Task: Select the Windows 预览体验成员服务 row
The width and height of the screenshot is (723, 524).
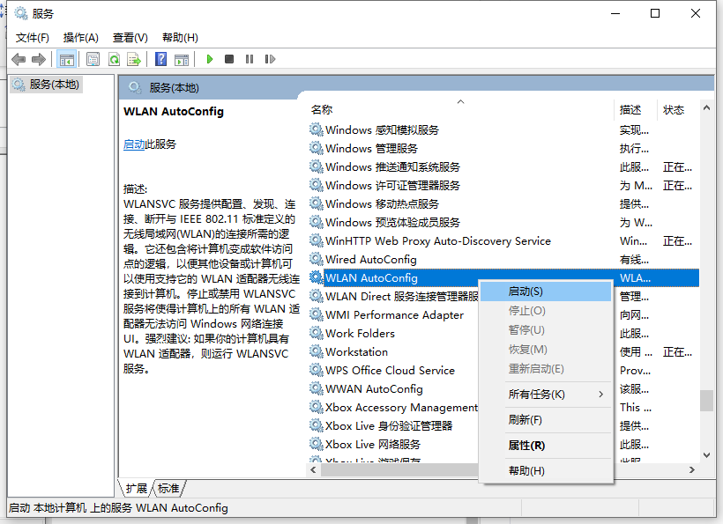Action: (x=503, y=223)
